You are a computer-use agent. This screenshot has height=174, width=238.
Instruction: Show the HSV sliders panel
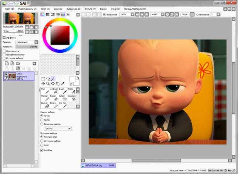coord(53,14)
